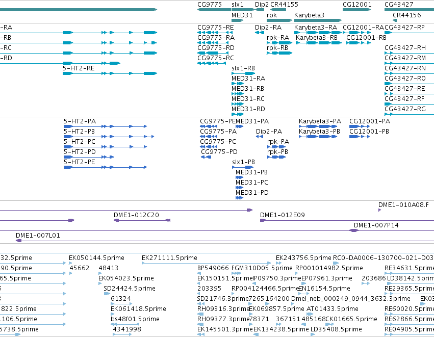434x337 pixels.
Task: Select protein 5-HT2-PA
Action: coord(105,126)
